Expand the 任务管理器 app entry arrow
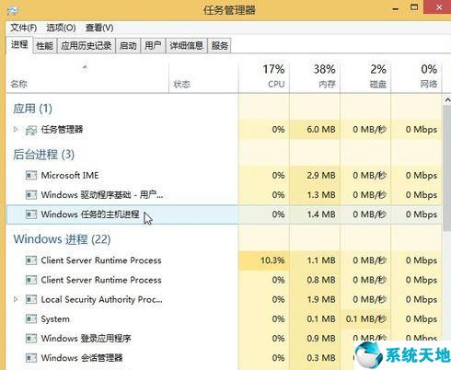Viewport: 451px width, 370px height. (16, 130)
